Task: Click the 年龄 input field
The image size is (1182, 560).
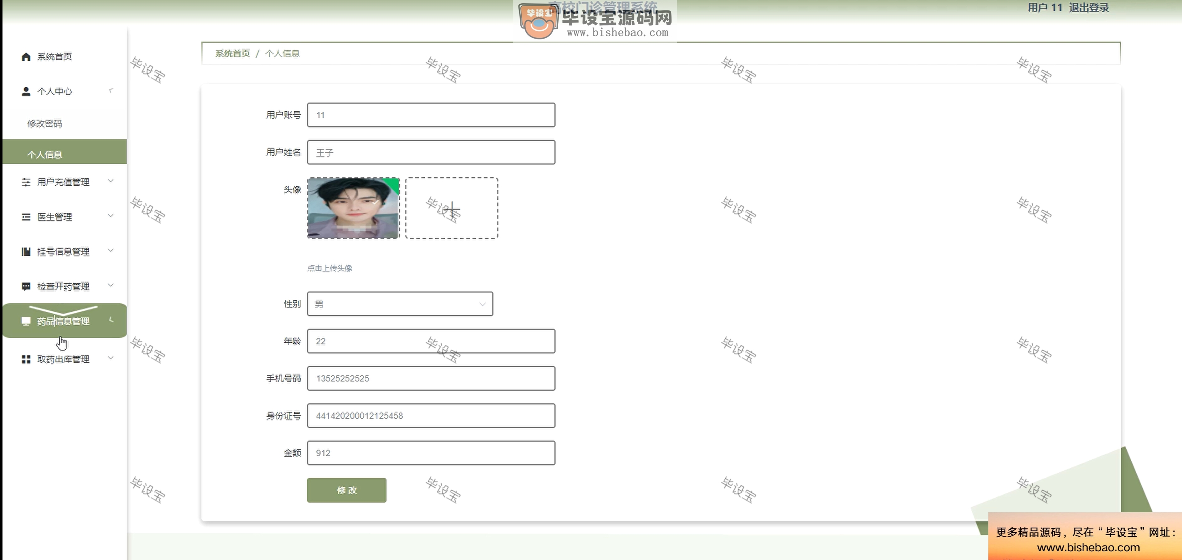Action: pos(431,341)
